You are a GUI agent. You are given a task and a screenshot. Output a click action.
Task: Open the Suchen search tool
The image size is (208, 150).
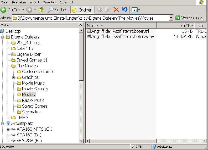click(58, 10)
